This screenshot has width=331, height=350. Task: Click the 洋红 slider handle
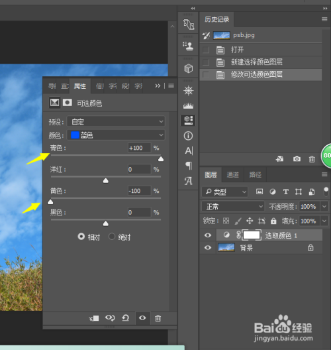point(106,180)
